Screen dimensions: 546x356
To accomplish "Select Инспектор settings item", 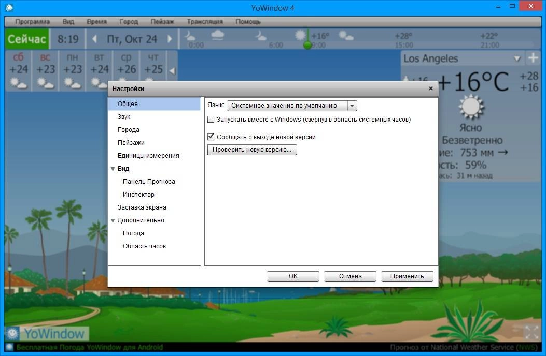I will 154,195.
